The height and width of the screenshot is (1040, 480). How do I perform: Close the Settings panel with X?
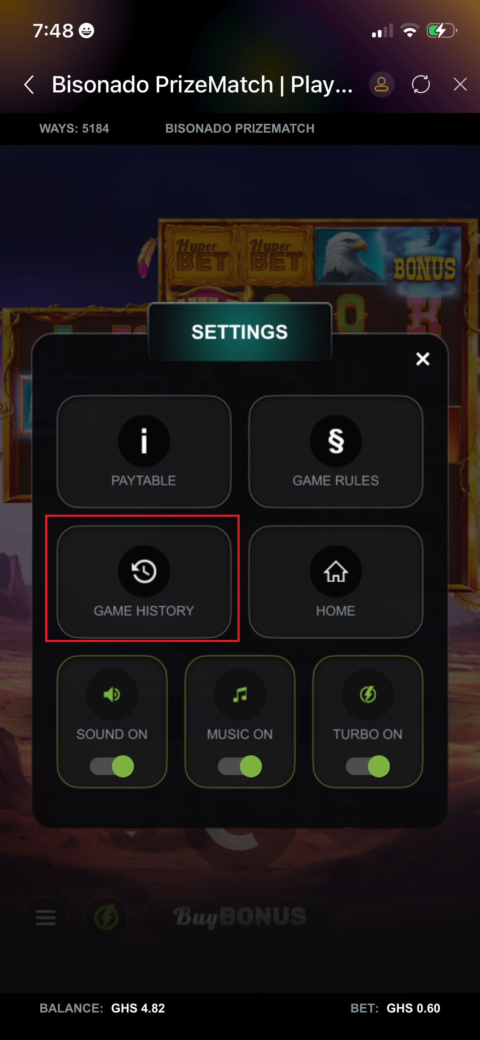[423, 359]
